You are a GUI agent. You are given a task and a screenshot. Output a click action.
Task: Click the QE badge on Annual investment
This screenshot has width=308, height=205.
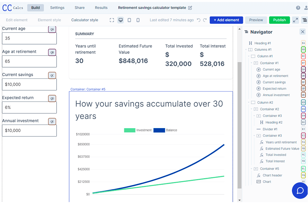[x=52, y=122]
